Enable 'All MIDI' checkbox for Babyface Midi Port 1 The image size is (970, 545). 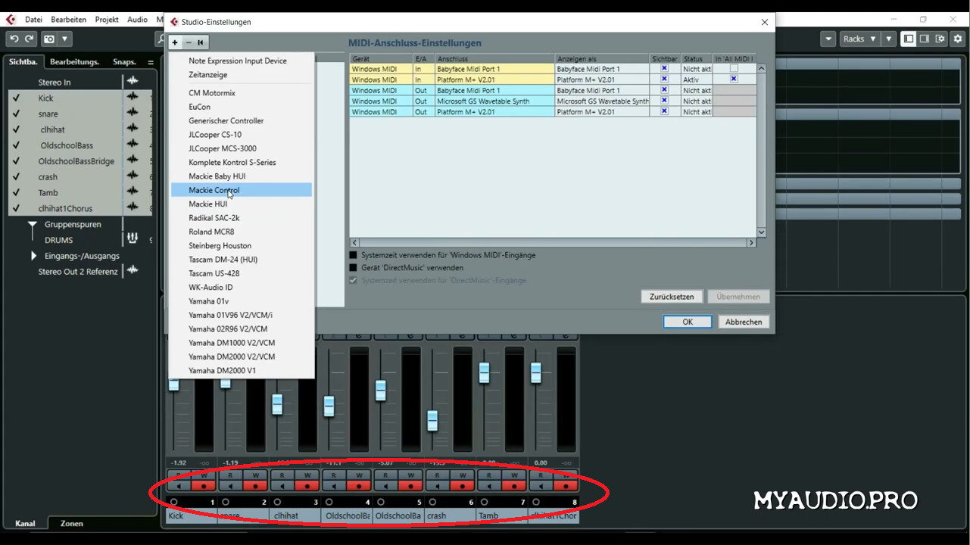[734, 68]
